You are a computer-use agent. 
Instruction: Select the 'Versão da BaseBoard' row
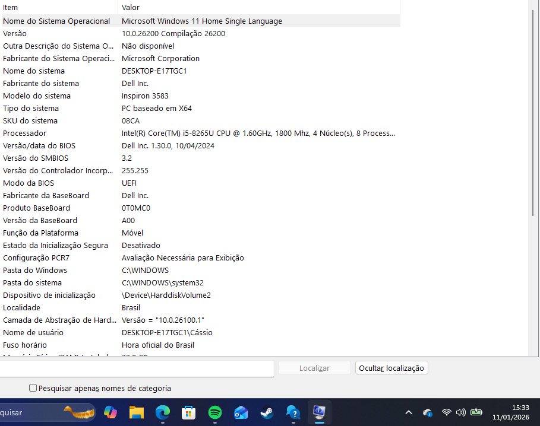[201, 220]
